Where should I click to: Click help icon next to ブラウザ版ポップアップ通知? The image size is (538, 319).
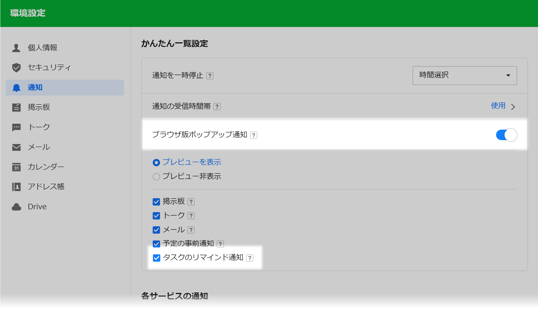coord(254,135)
